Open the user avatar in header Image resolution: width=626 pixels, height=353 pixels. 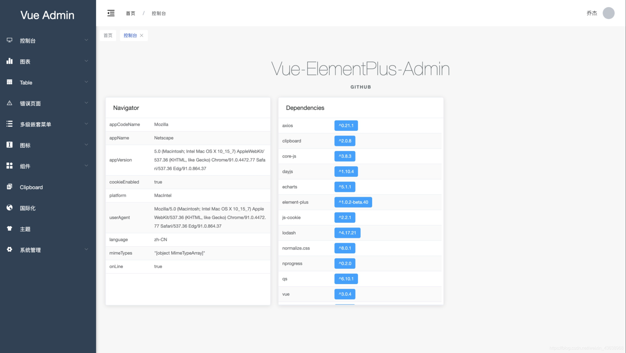click(x=609, y=13)
